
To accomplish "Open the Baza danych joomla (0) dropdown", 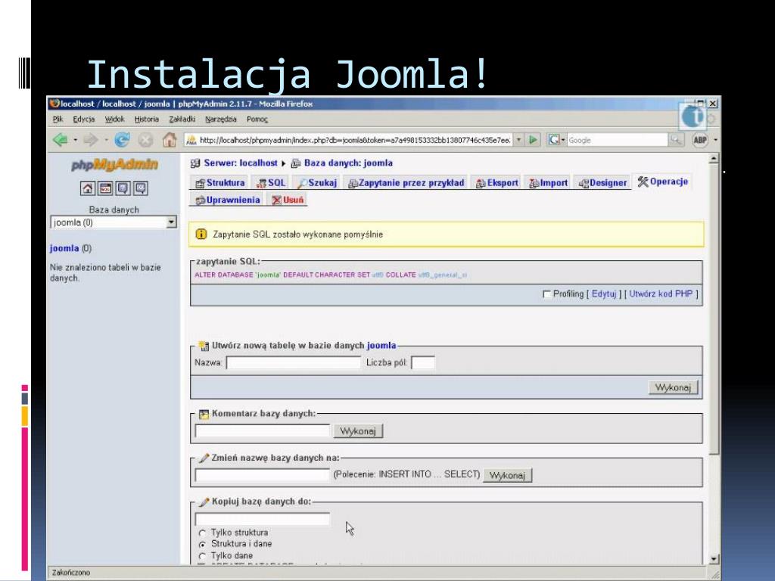I will coord(114,222).
